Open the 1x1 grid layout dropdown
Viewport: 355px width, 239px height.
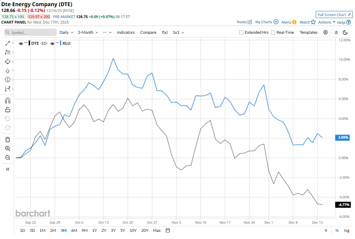click(178, 32)
